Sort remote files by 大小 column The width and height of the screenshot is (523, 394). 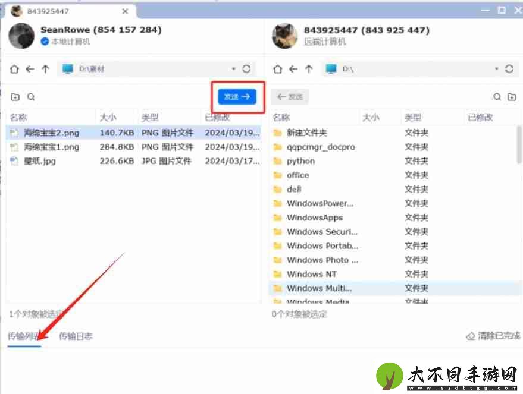pyautogui.click(x=371, y=117)
